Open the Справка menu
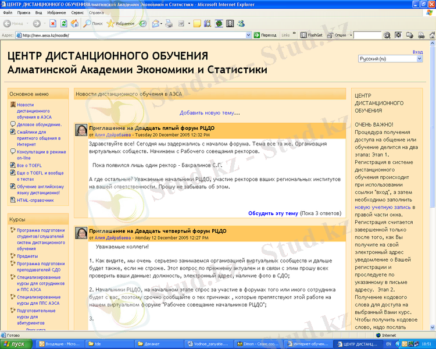 (96, 13)
